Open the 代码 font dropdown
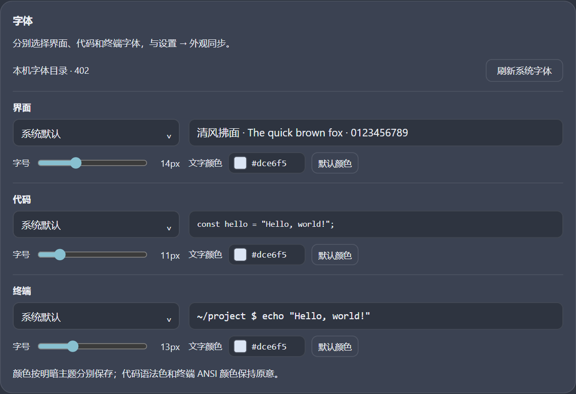Screen dimensions: 576x394 click(x=96, y=224)
